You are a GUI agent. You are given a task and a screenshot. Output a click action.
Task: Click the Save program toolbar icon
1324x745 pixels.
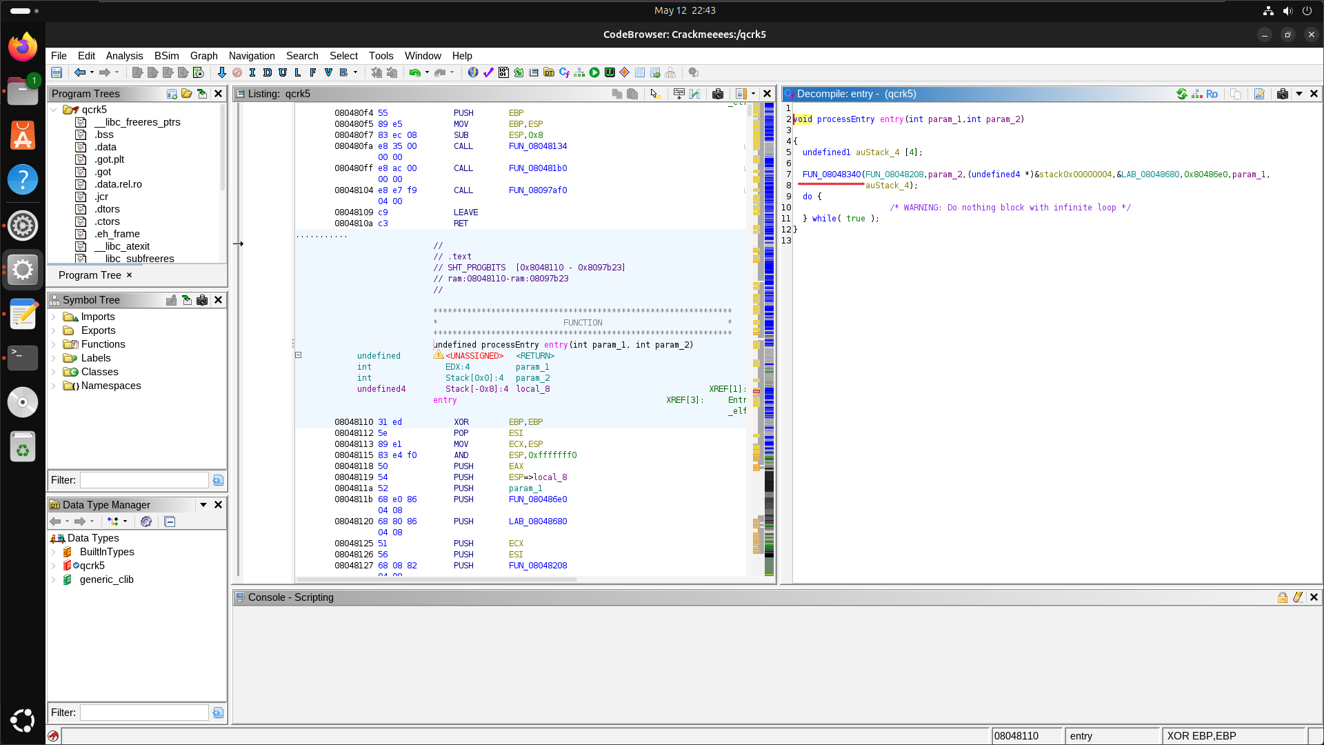(57, 72)
